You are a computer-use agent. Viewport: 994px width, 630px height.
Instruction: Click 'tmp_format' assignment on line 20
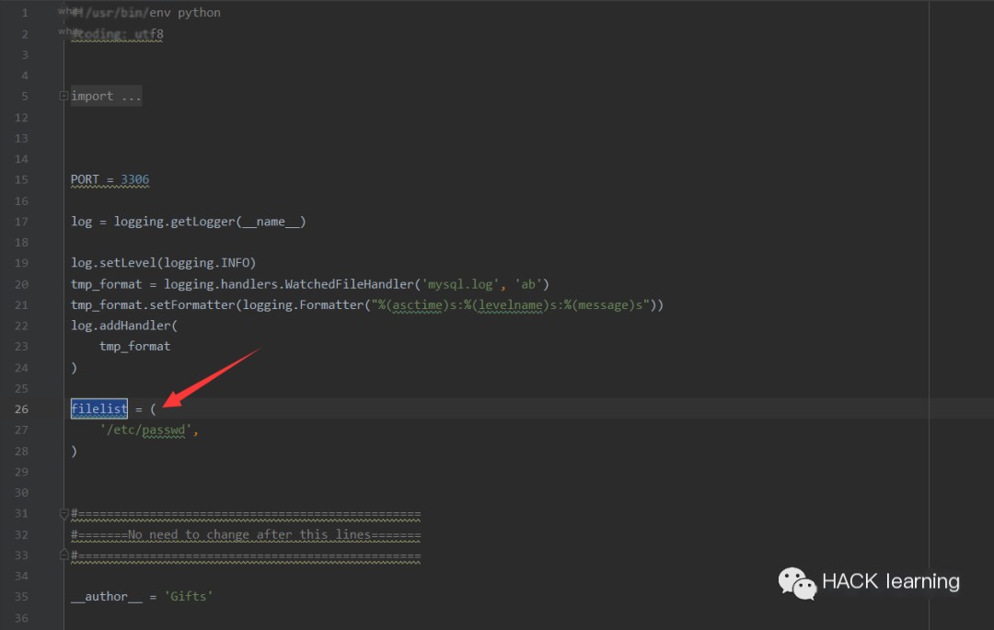coord(107,284)
